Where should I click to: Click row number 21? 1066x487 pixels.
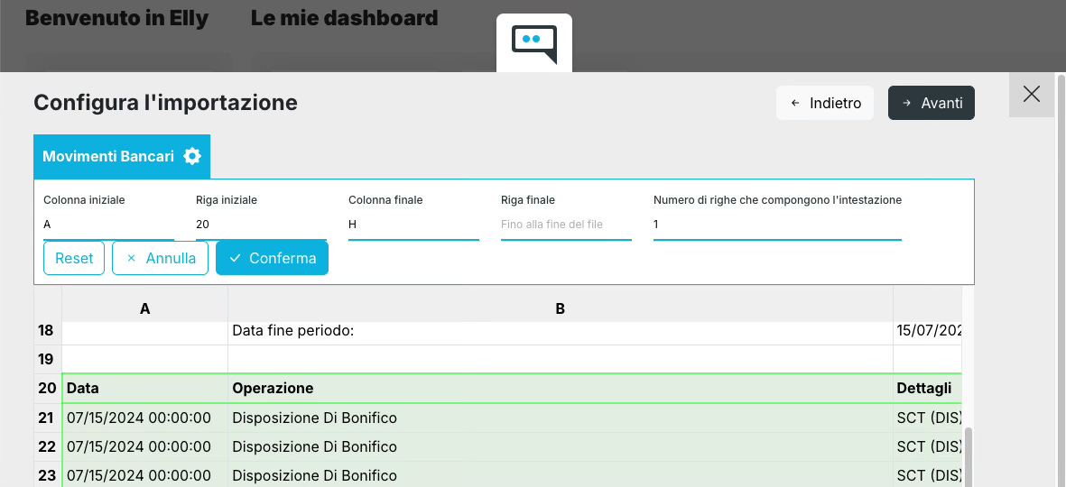click(x=48, y=418)
